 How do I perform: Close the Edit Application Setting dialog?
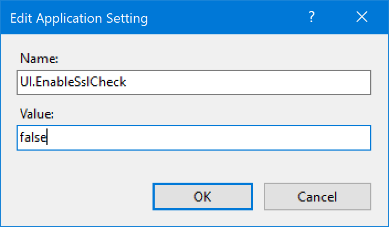tap(362, 18)
